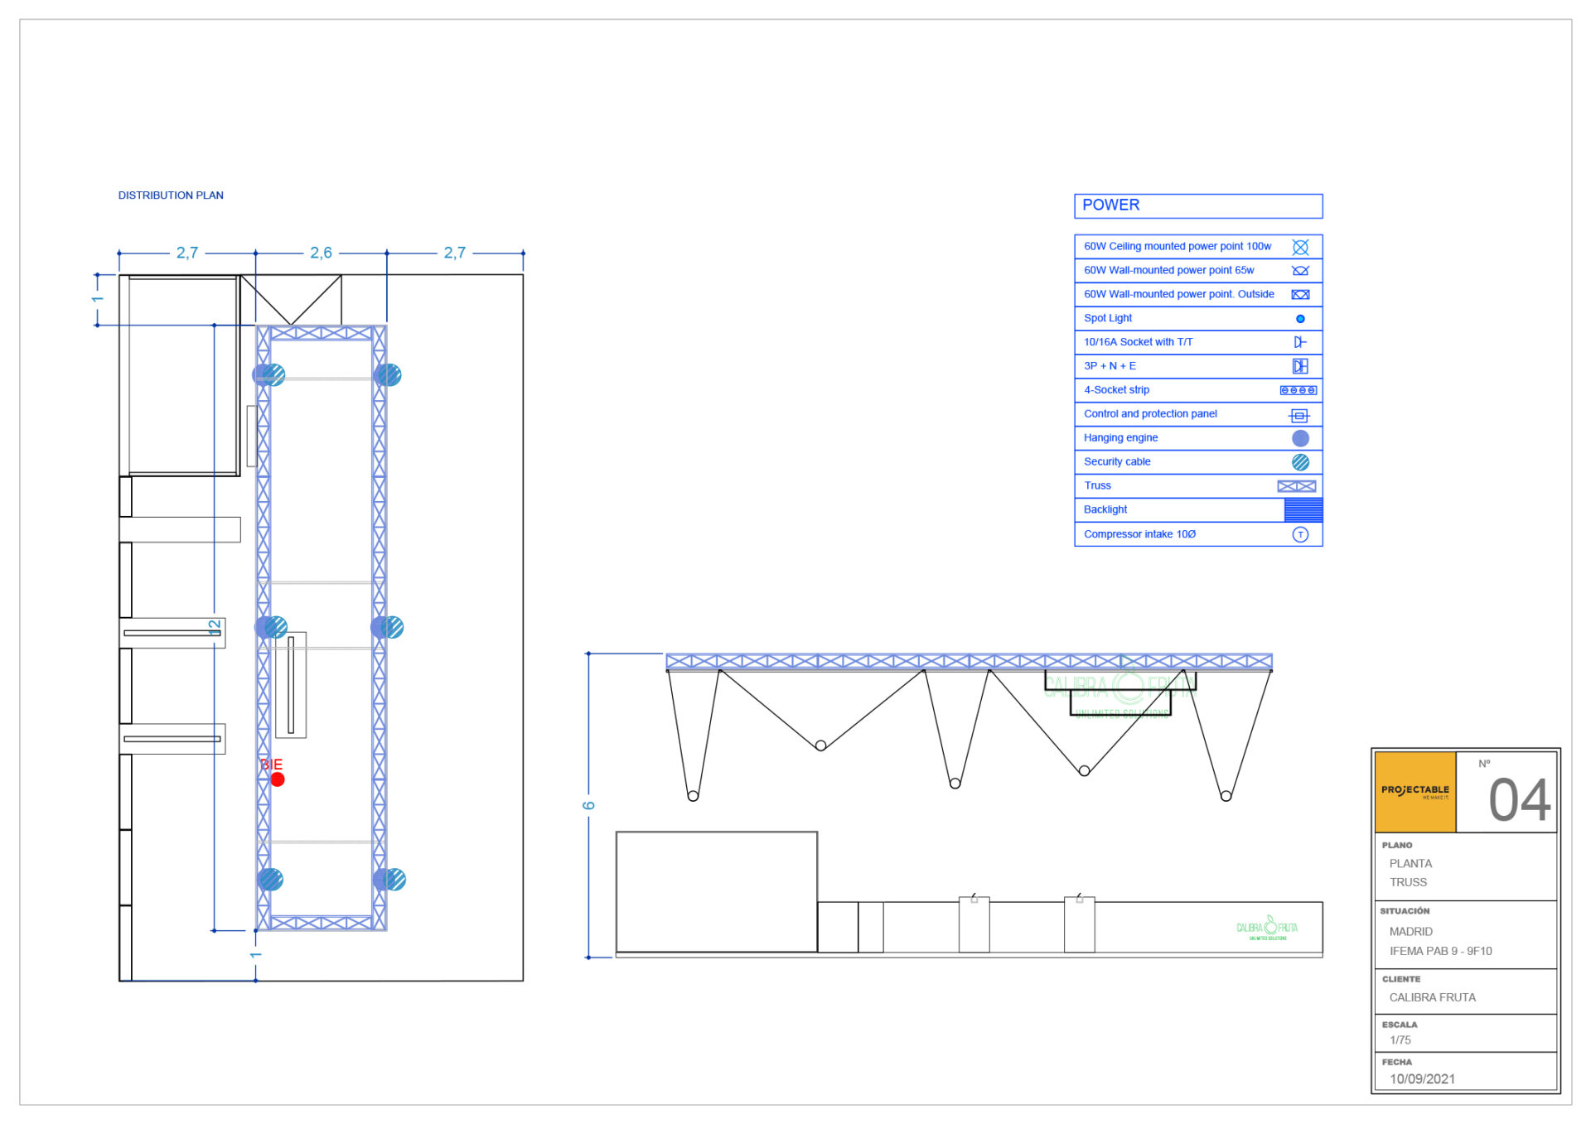The width and height of the screenshot is (1591, 1124).
Task: Click the date 10/09/2021 field
Action: (1421, 1078)
